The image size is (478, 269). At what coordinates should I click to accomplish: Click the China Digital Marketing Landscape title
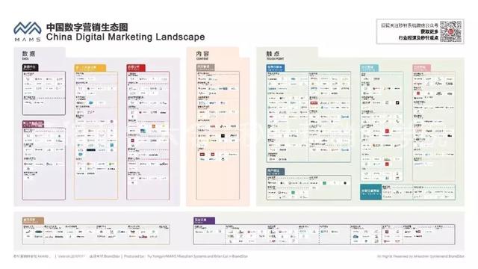click(x=125, y=37)
